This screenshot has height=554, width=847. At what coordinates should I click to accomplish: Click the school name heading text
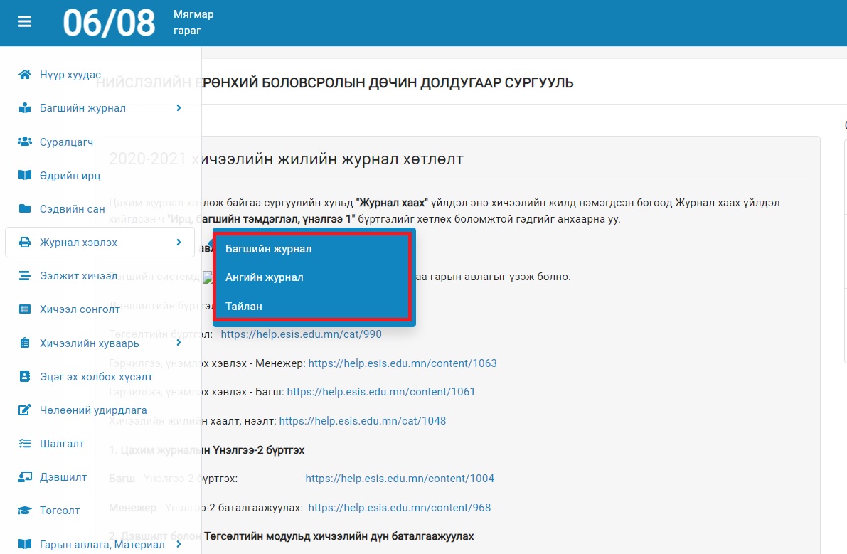click(x=335, y=82)
